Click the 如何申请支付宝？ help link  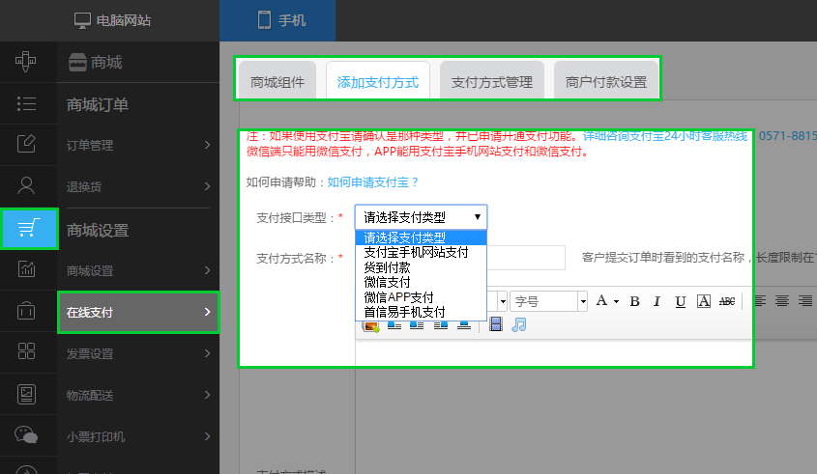[x=373, y=181]
